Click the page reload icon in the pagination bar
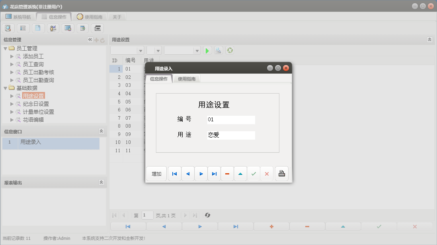The width and height of the screenshot is (437, 245). click(x=207, y=215)
